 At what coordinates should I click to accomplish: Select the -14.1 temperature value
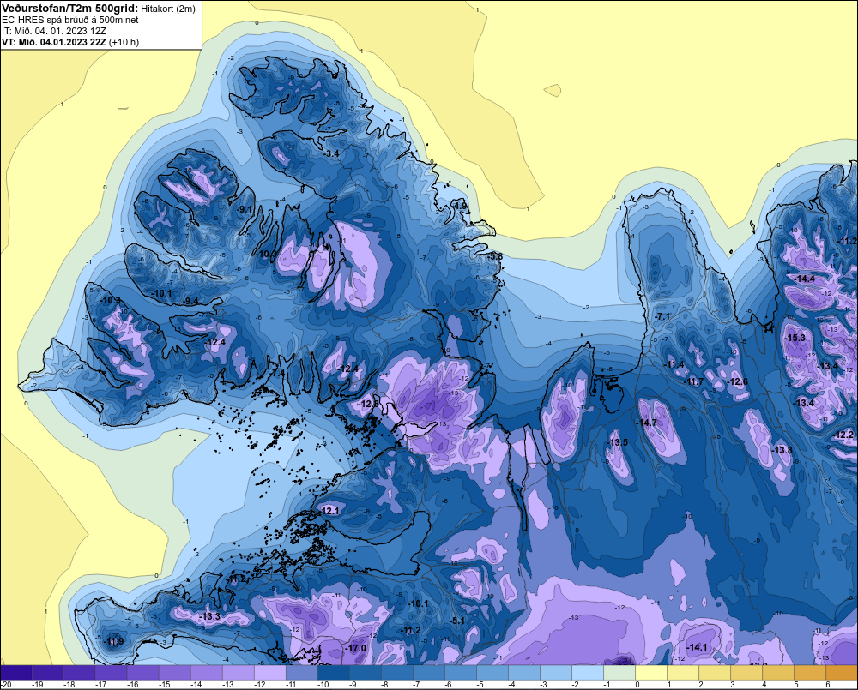pyautogui.click(x=697, y=647)
